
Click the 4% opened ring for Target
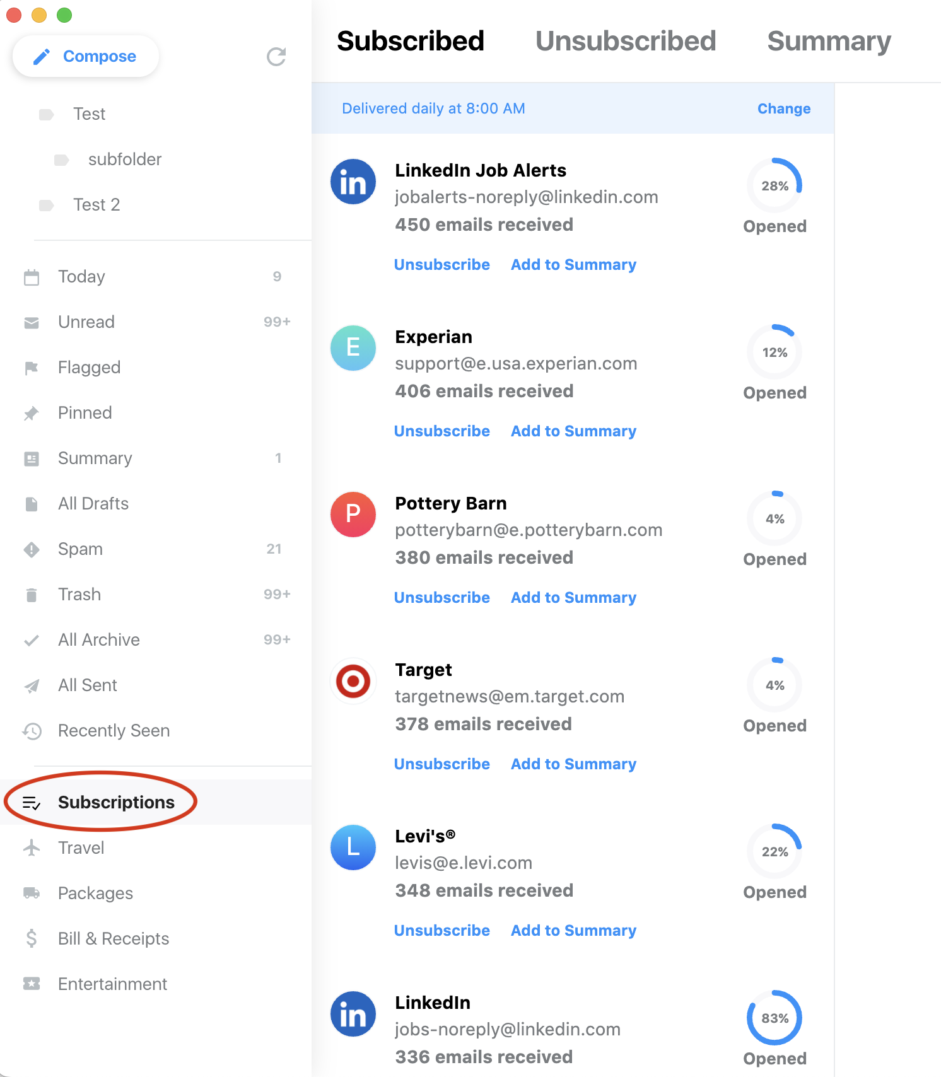coord(774,685)
